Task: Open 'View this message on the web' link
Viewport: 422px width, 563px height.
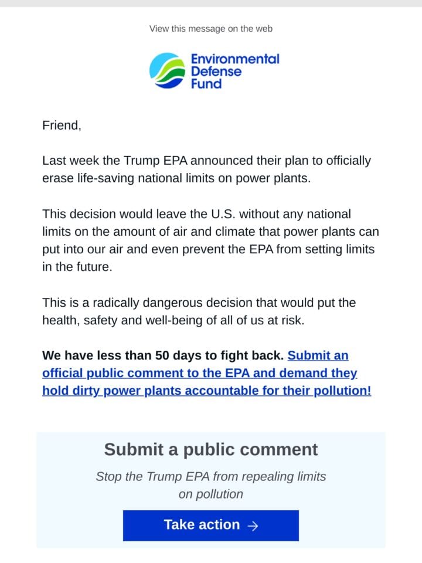Action: pos(211,29)
